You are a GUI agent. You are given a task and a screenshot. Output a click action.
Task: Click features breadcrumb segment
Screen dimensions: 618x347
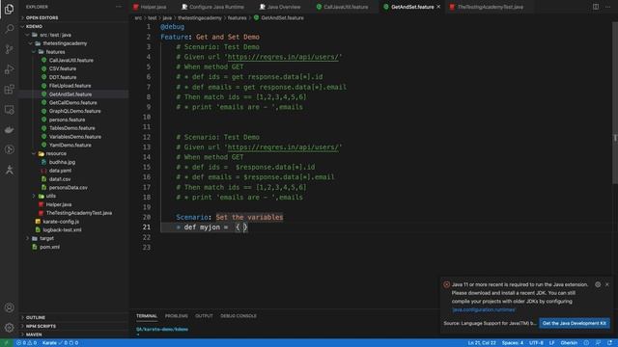[x=237, y=17]
